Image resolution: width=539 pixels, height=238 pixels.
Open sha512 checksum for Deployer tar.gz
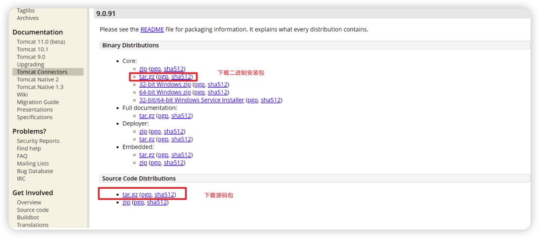(x=181, y=139)
